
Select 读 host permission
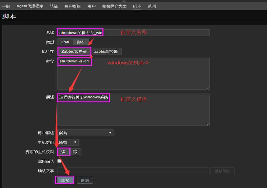coord(63,152)
